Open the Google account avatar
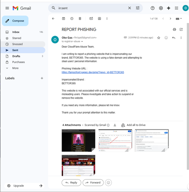Viewport: 189px width, 192px height. tap(186, 8)
